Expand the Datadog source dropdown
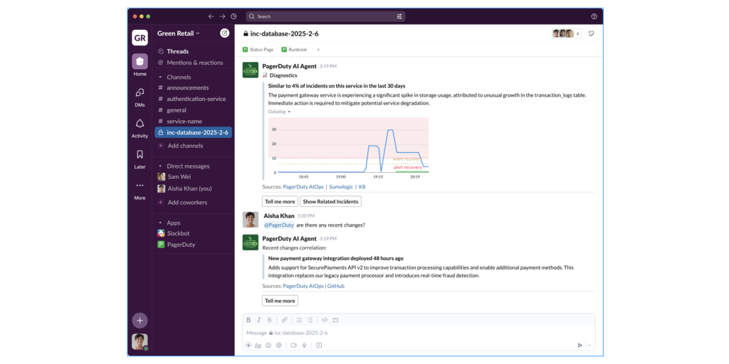The width and height of the screenshot is (729, 364). pyautogui.click(x=279, y=112)
